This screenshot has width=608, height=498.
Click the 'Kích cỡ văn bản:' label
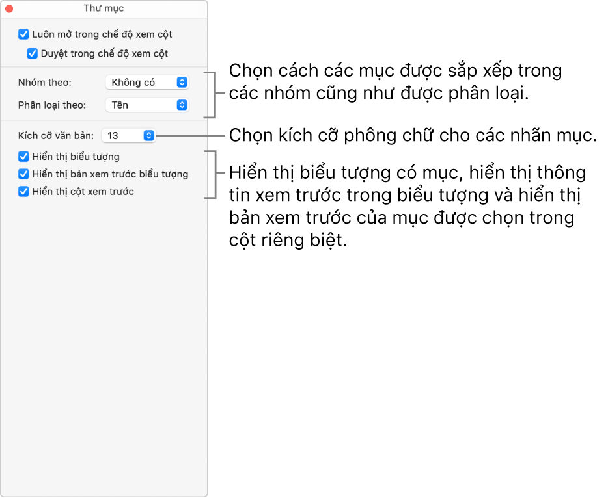pyautogui.click(x=56, y=136)
